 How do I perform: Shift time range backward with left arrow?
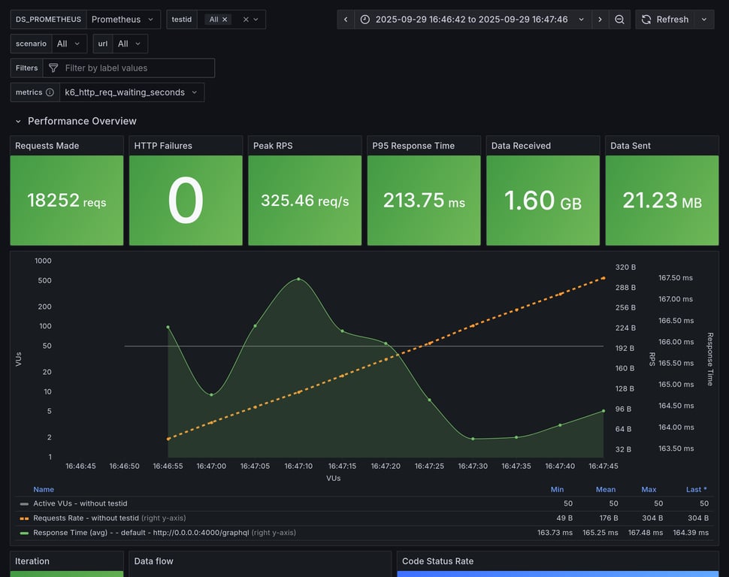coord(346,20)
